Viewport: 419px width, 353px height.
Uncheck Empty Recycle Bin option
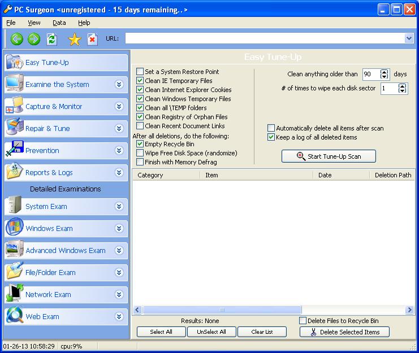click(140, 144)
